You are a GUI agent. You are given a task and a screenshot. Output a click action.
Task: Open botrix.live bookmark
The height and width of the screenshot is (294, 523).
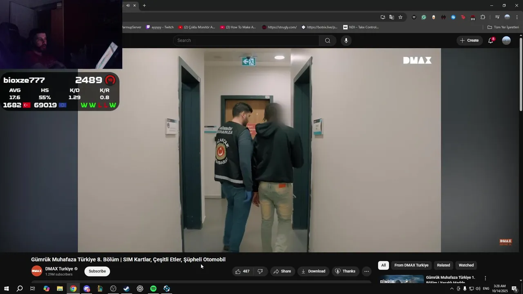pos(320,27)
